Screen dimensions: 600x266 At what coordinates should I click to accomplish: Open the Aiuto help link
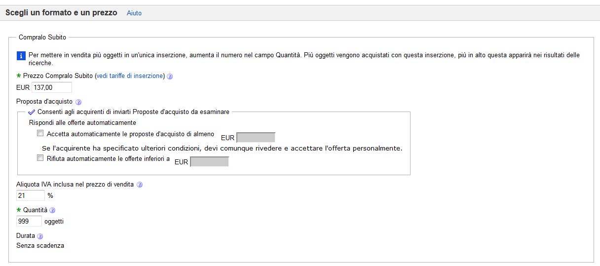tap(134, 13)
